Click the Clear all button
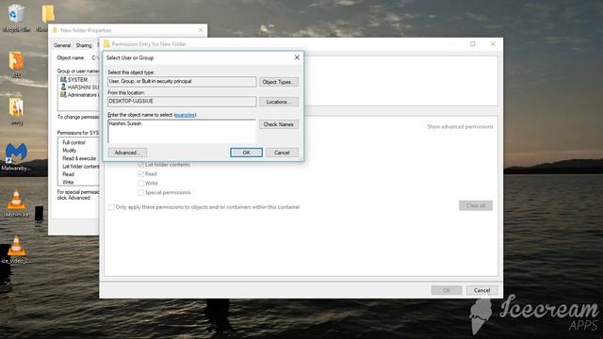 tap(475, 205)
